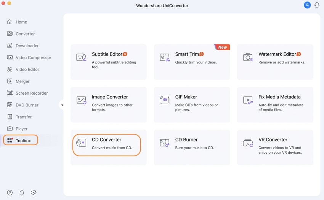The height and width of the screenshot is (200, 324).
Task: Click the CD Burner icon
Action: coord(165,143)
